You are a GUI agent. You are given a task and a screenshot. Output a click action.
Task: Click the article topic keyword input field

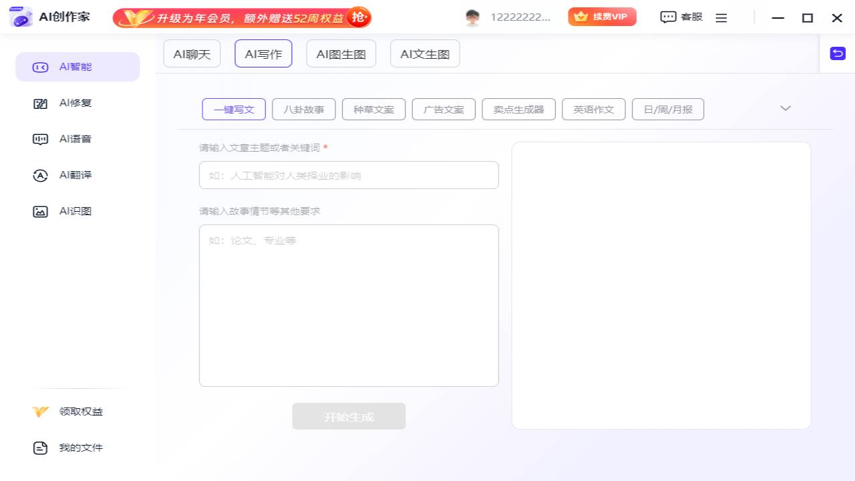tap(348, 175)
